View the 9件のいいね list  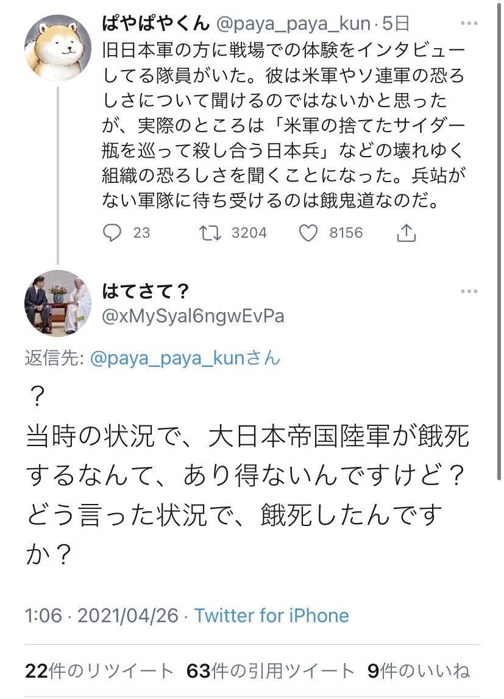[419, 671]
